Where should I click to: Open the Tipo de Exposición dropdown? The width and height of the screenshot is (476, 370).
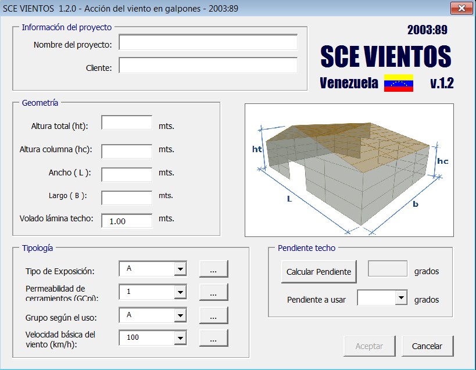[x=180, y=269]
